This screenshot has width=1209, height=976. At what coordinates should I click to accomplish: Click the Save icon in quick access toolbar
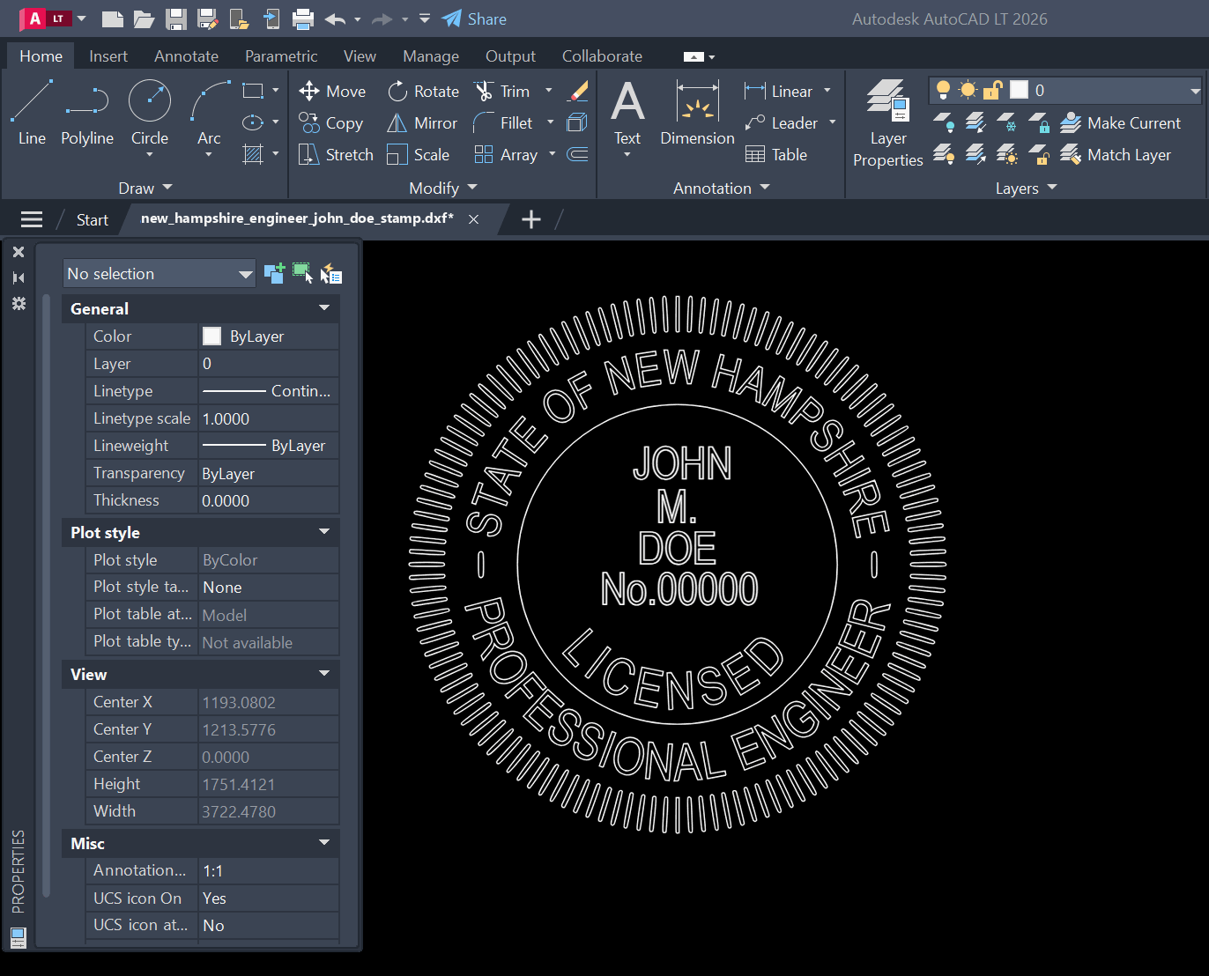coord(176,18)
